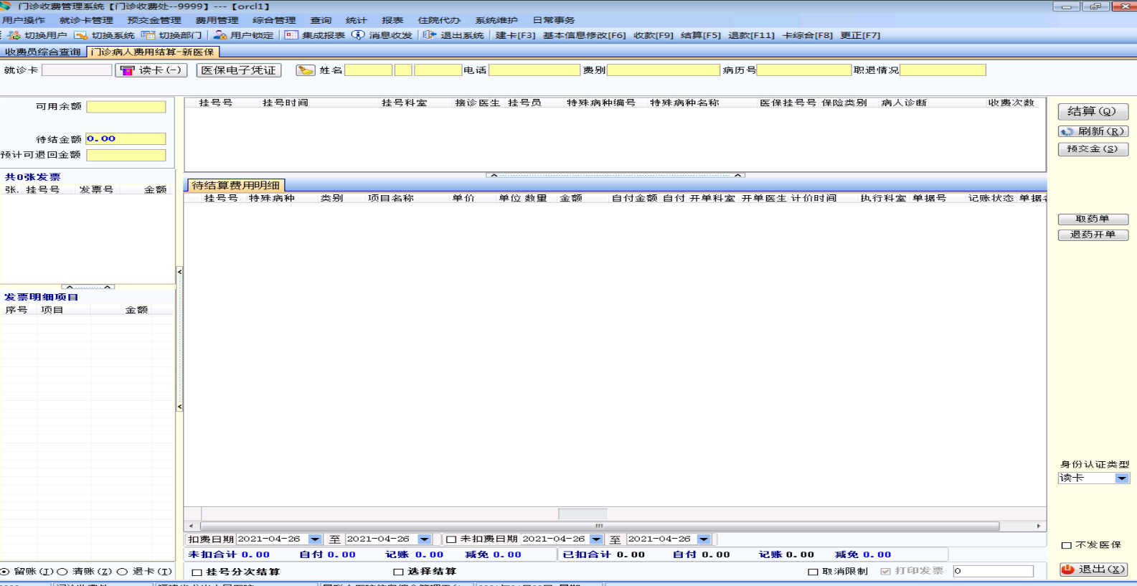Click the lower arrow handle on the left panel splitter
The width and height of the screenshot is (1137, 586).
click(179, 407)
